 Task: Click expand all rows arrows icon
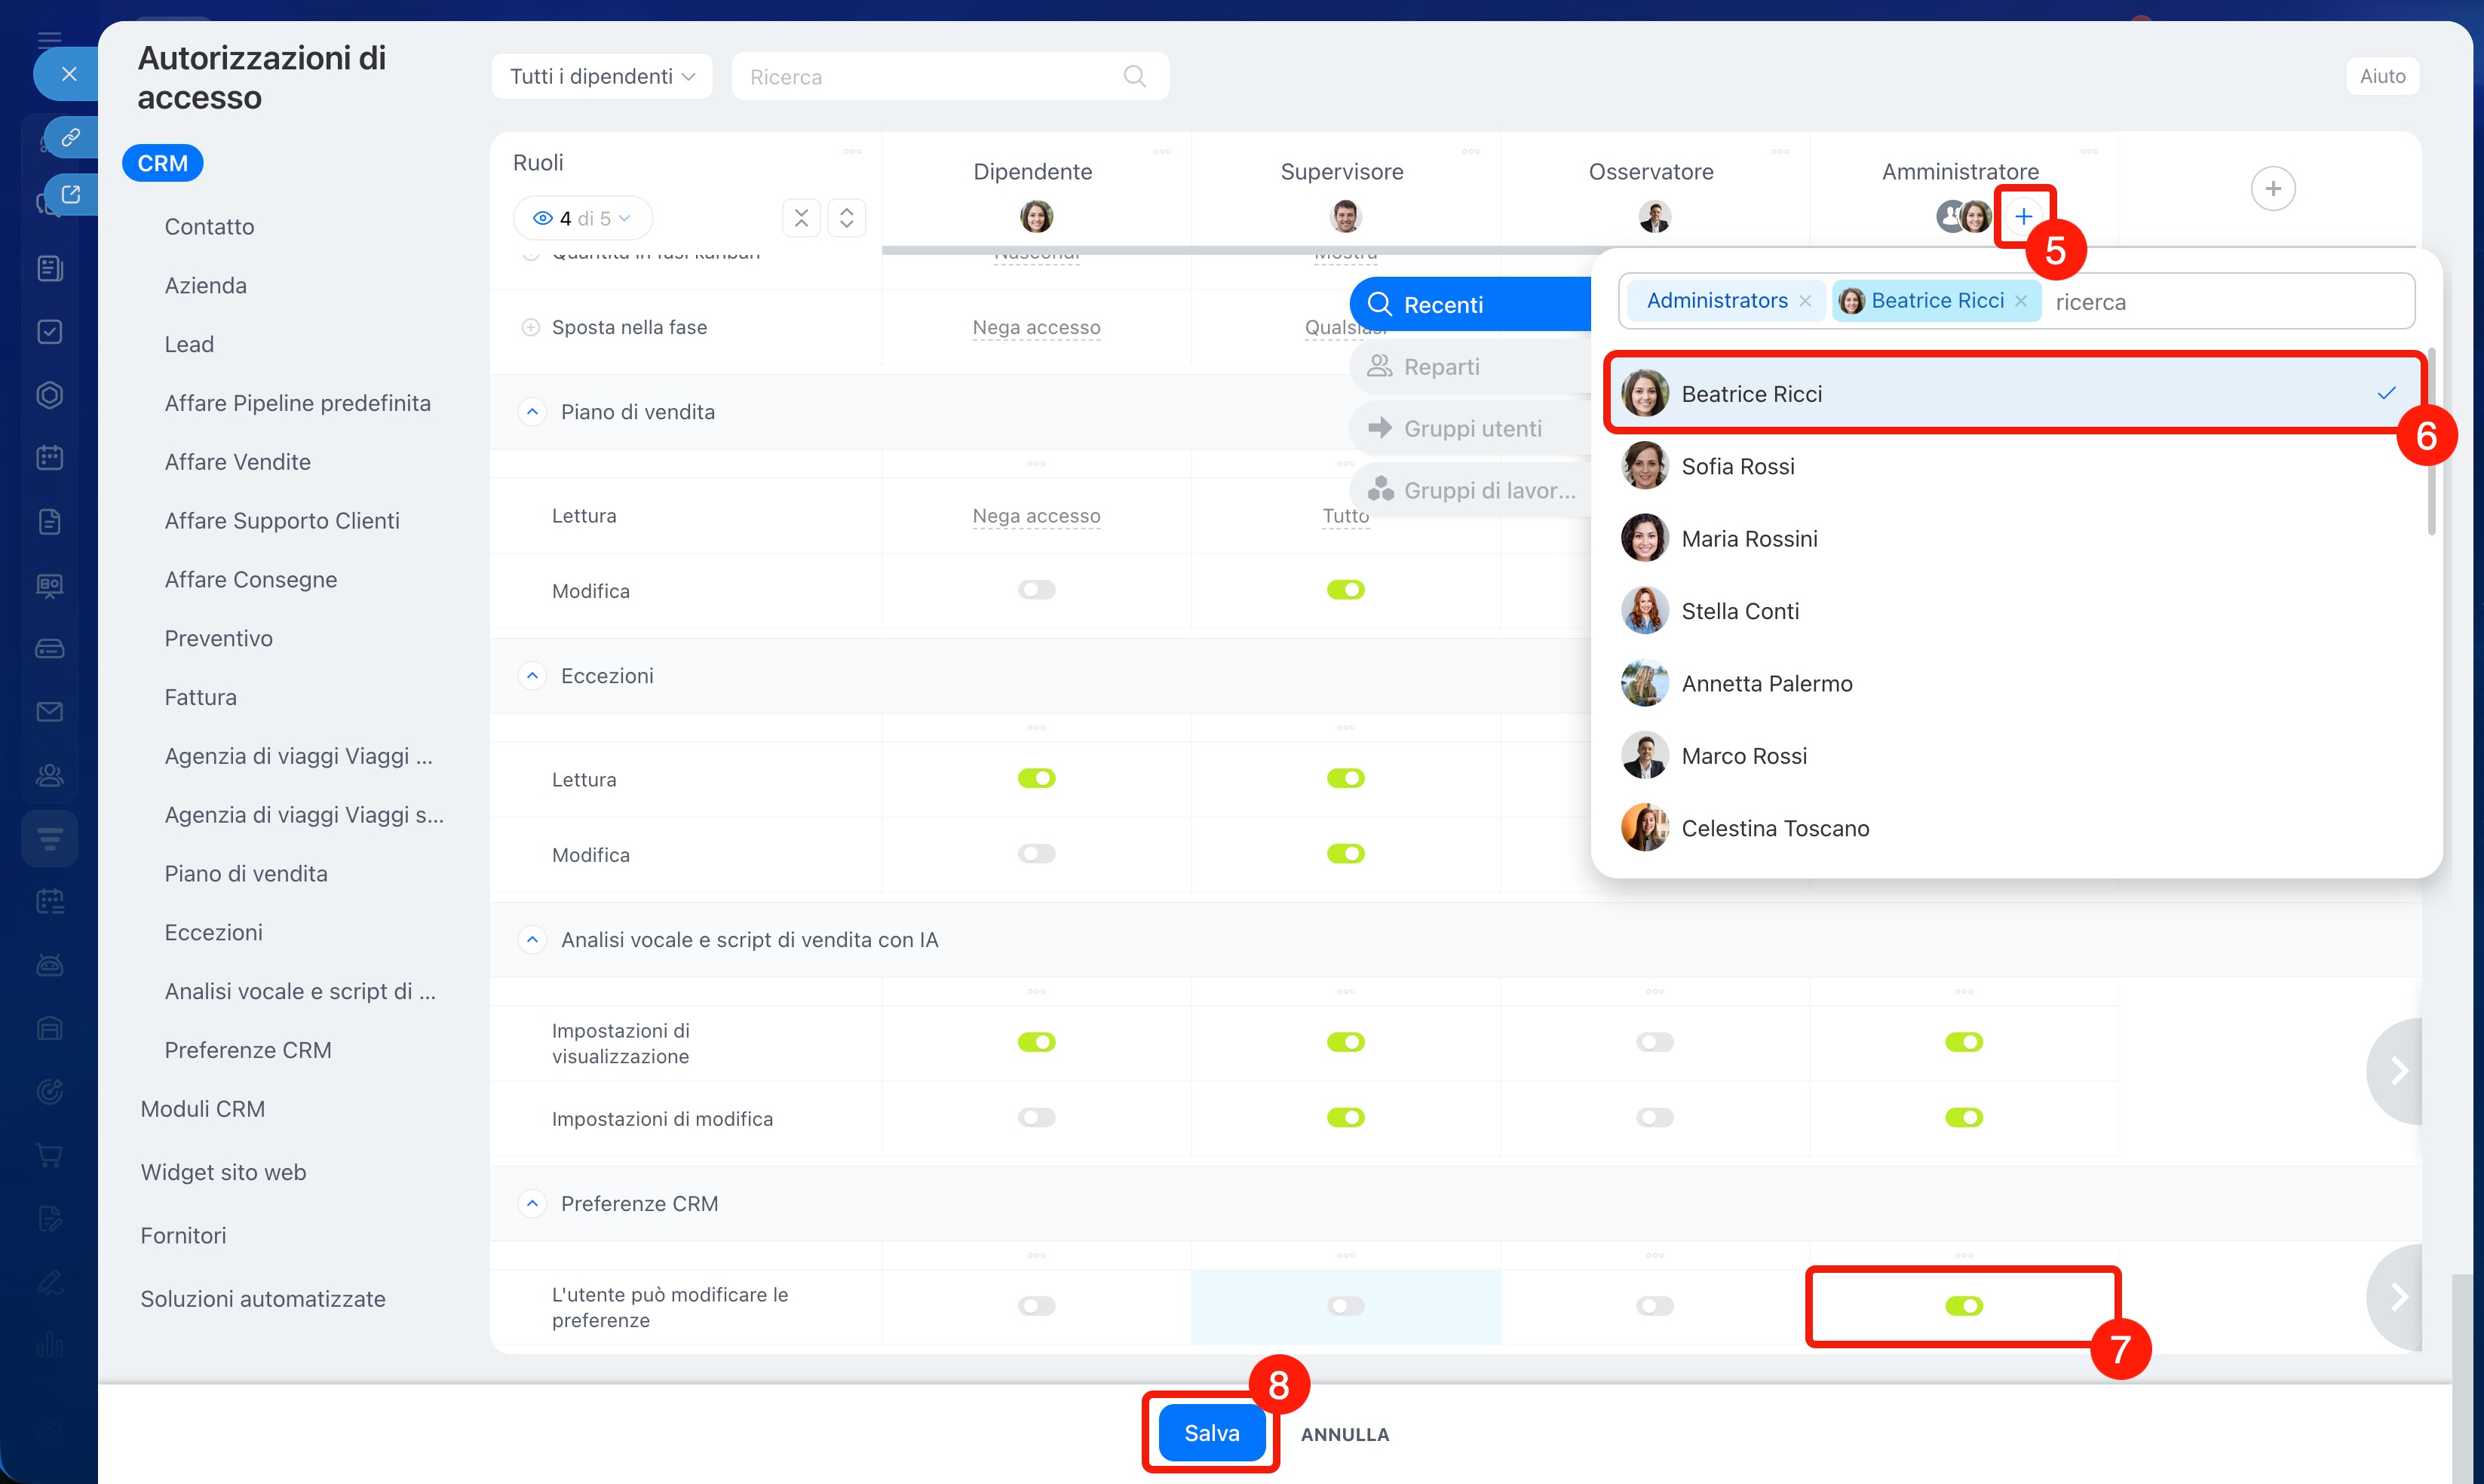(846, 218)
